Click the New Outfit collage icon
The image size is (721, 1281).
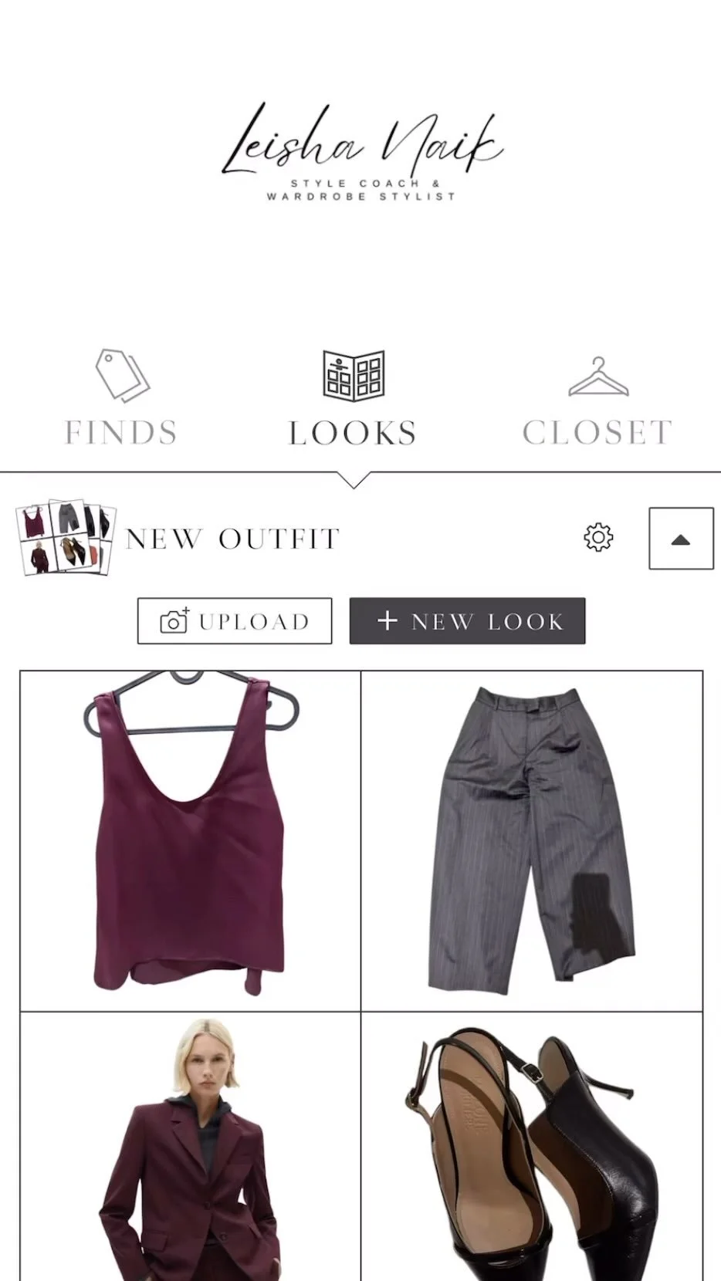[x=66, y=538]
